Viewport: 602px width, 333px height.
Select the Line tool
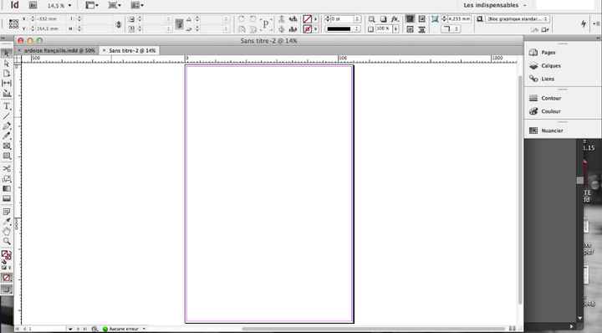pyautogui.click(x=7, y=116)
